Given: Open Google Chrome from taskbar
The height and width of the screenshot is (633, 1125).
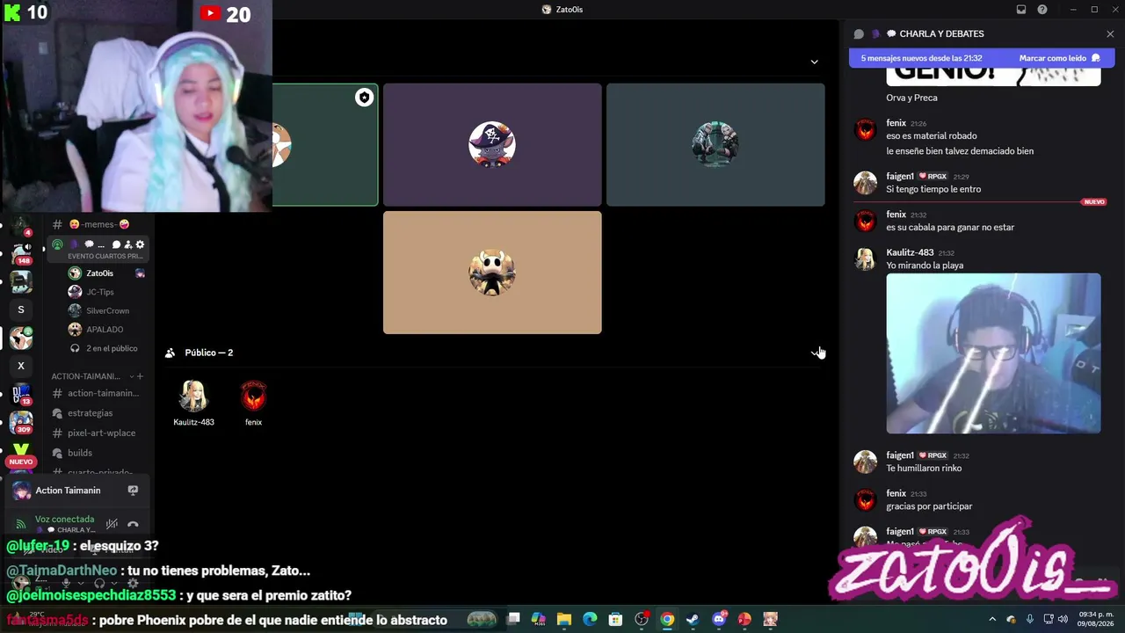Looking at the screenshot, I should 667,620.
